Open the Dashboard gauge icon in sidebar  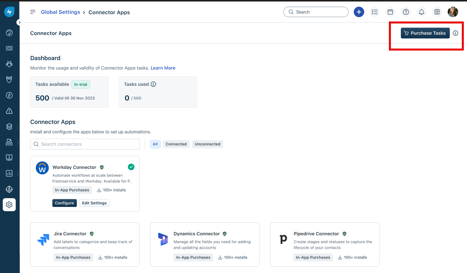point(9,33)
